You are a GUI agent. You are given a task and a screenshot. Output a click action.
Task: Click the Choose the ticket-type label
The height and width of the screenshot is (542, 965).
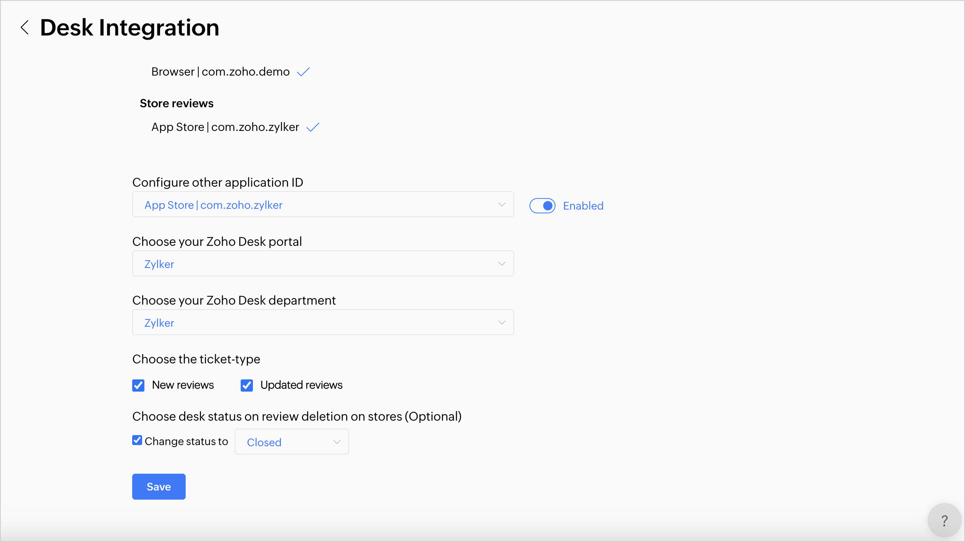[196, 359]
